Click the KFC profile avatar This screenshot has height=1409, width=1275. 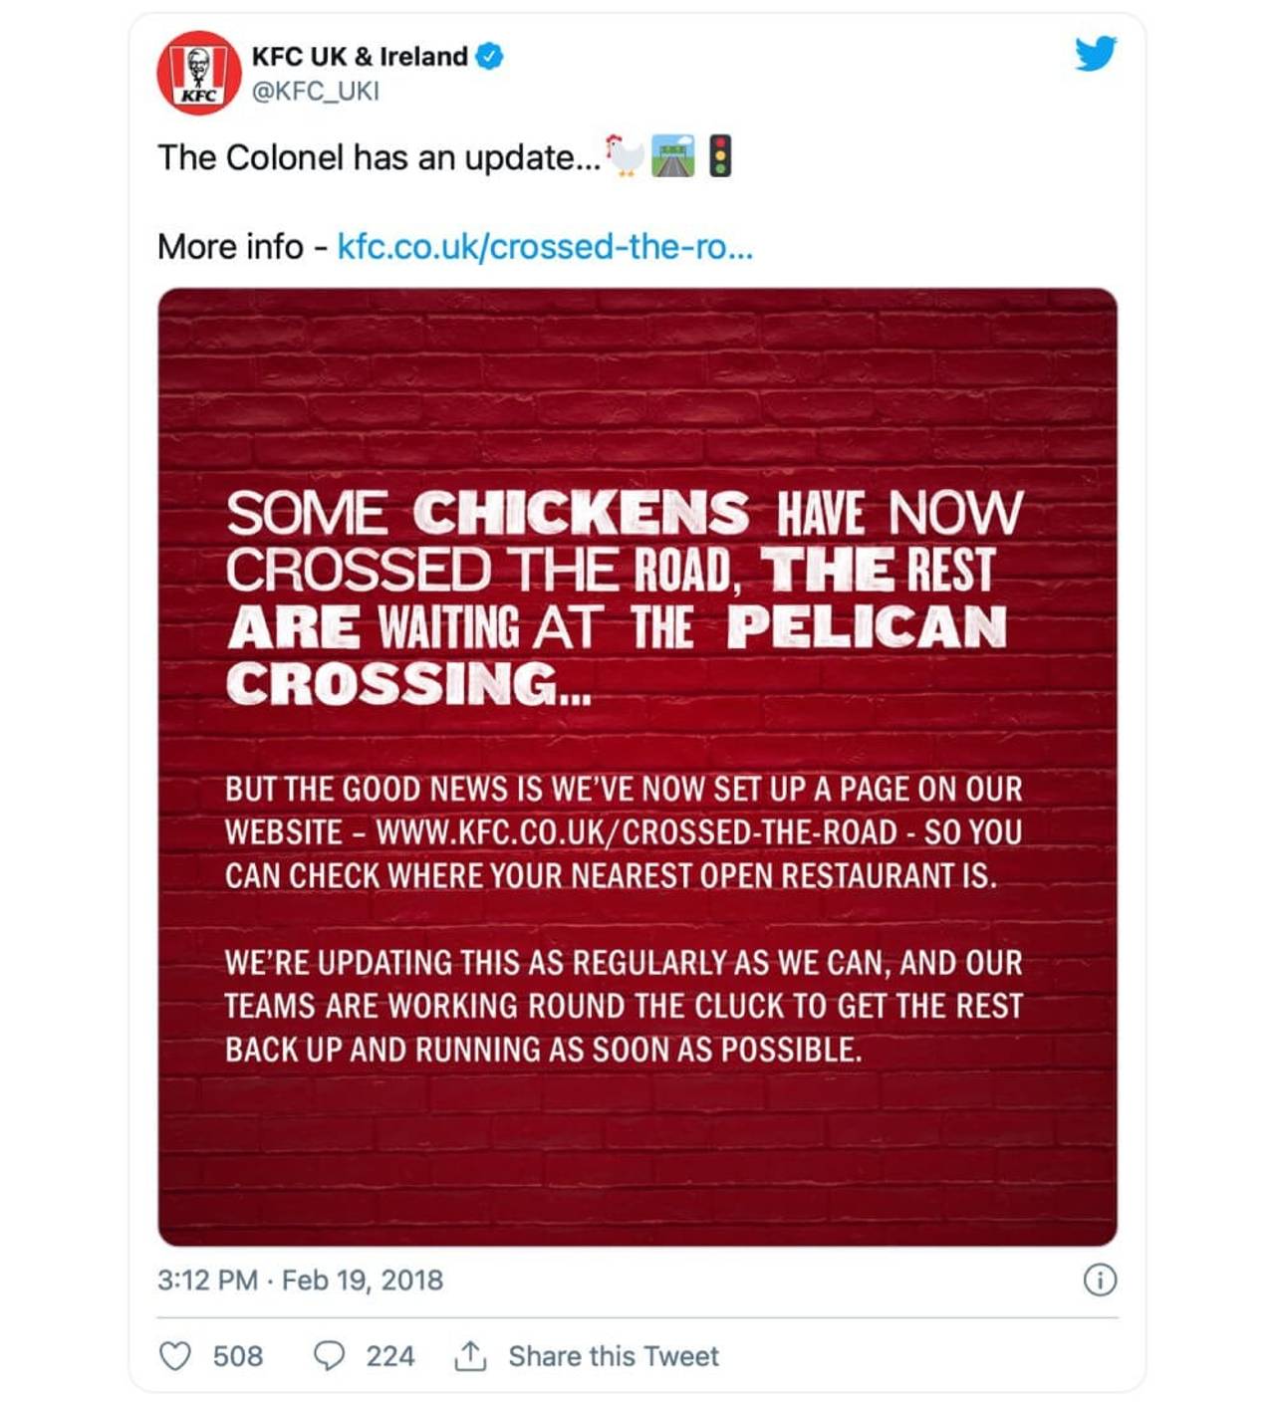click(x=198, y=73)
